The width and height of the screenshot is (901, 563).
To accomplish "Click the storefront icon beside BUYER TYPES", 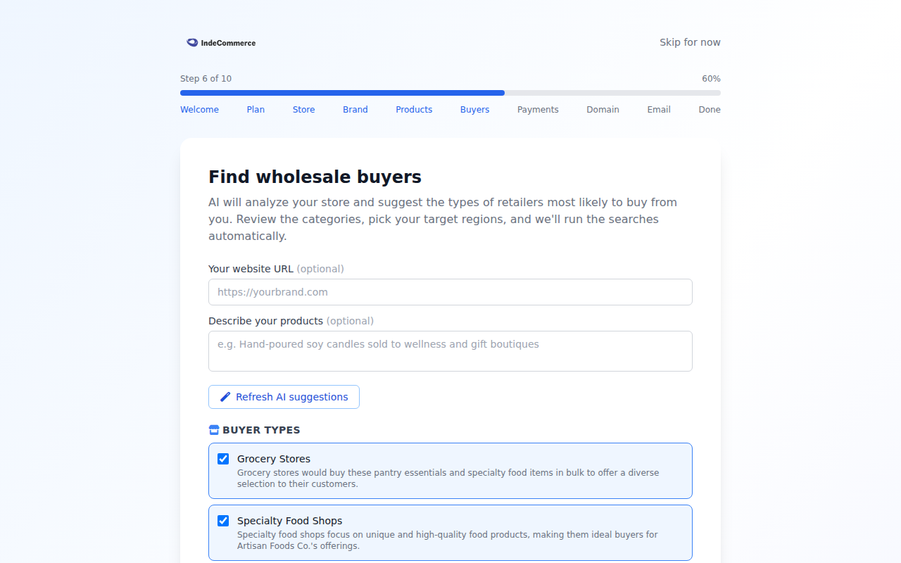I will pos(214,430).
